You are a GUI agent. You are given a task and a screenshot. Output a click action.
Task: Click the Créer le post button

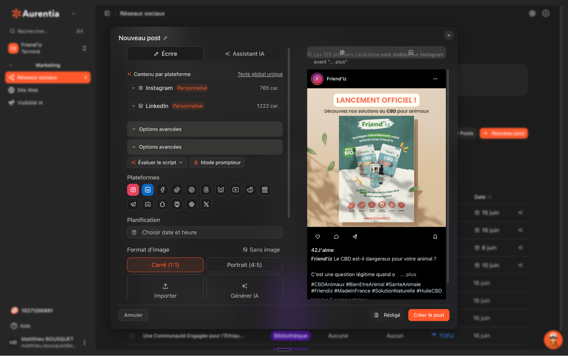pyautogui.click(x=429, y=315)
